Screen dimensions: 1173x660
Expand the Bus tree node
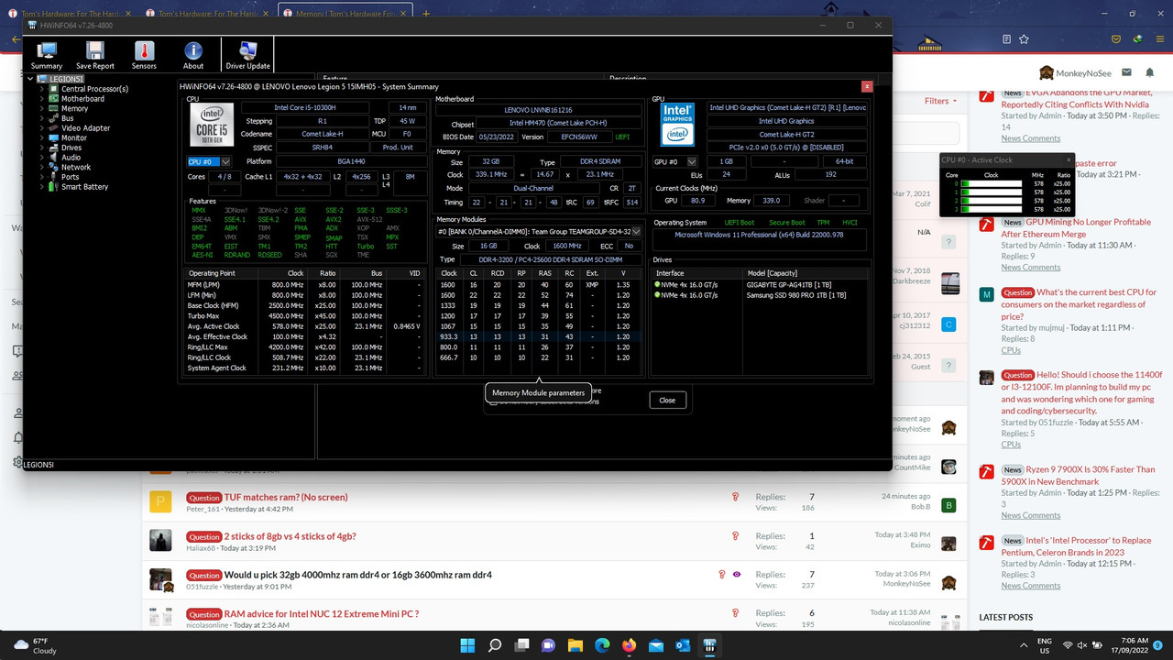point(42,118)
